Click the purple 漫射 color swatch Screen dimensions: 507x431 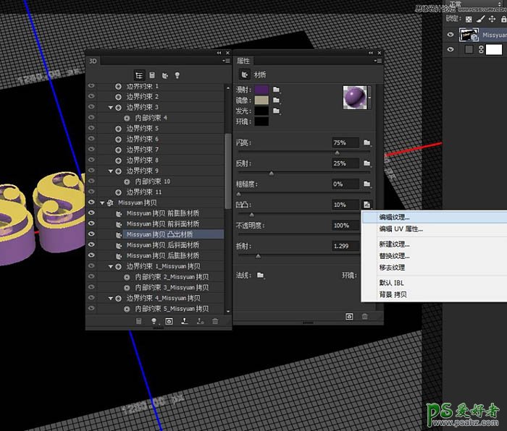point(261,89)
